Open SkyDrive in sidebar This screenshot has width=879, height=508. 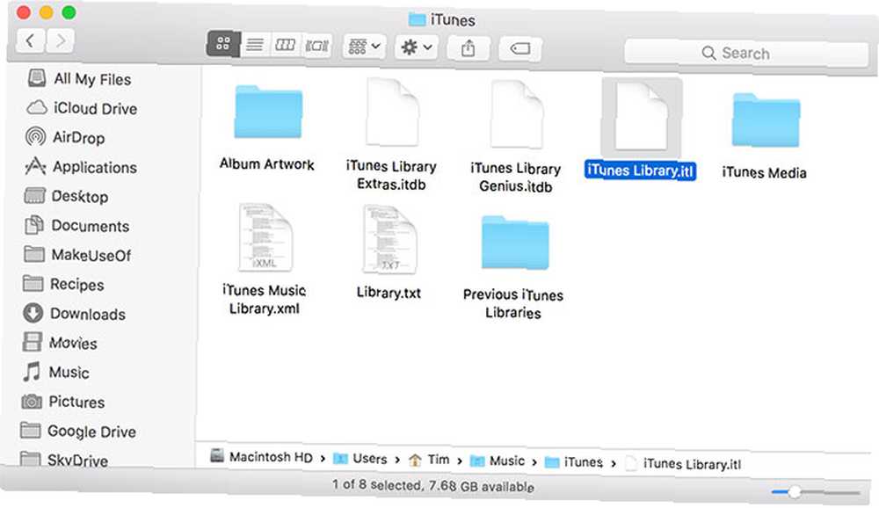[64, 460]
